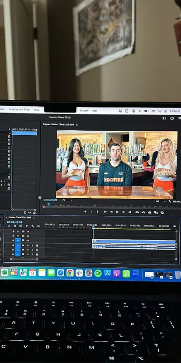
Task: Open the View menu
Action: coord(37,110)
